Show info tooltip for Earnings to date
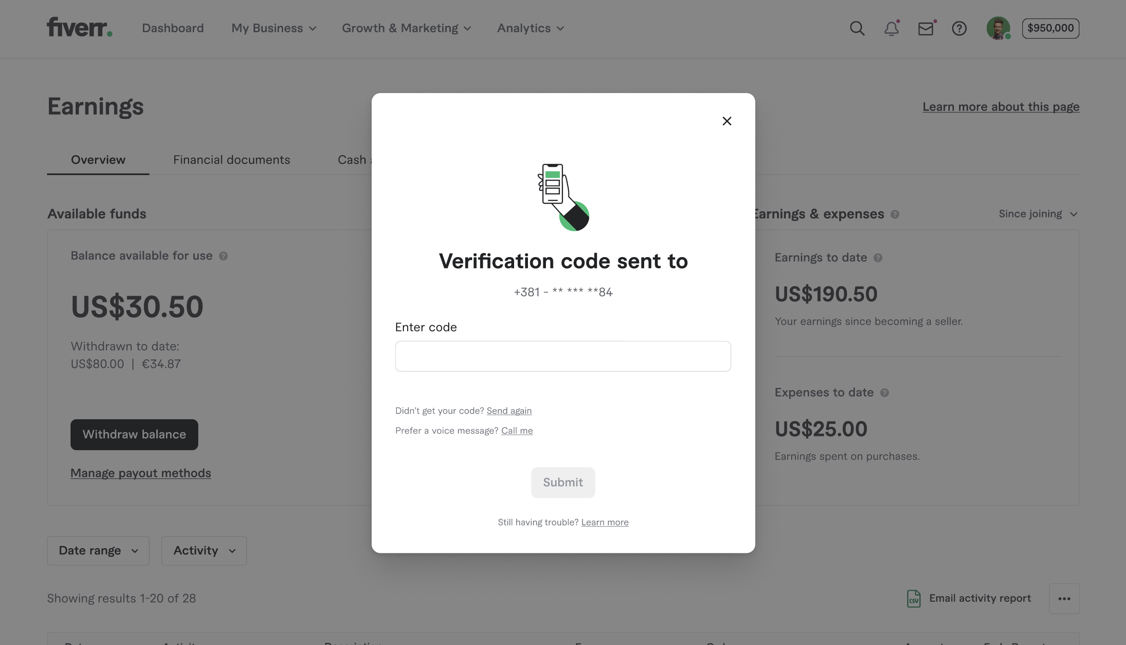The image size is (1126, 645). pyautogui.click(x=878, y=258)
